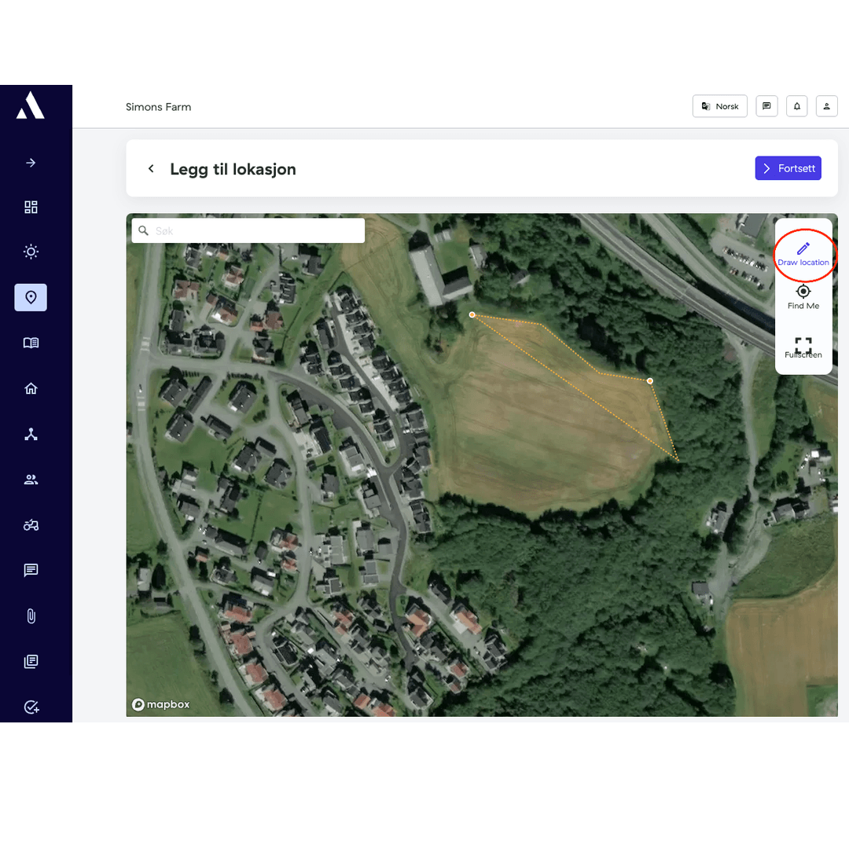This screenshot has height=849, width=849.
Task: Click the Simons Farm title
Action: [158, 107]
